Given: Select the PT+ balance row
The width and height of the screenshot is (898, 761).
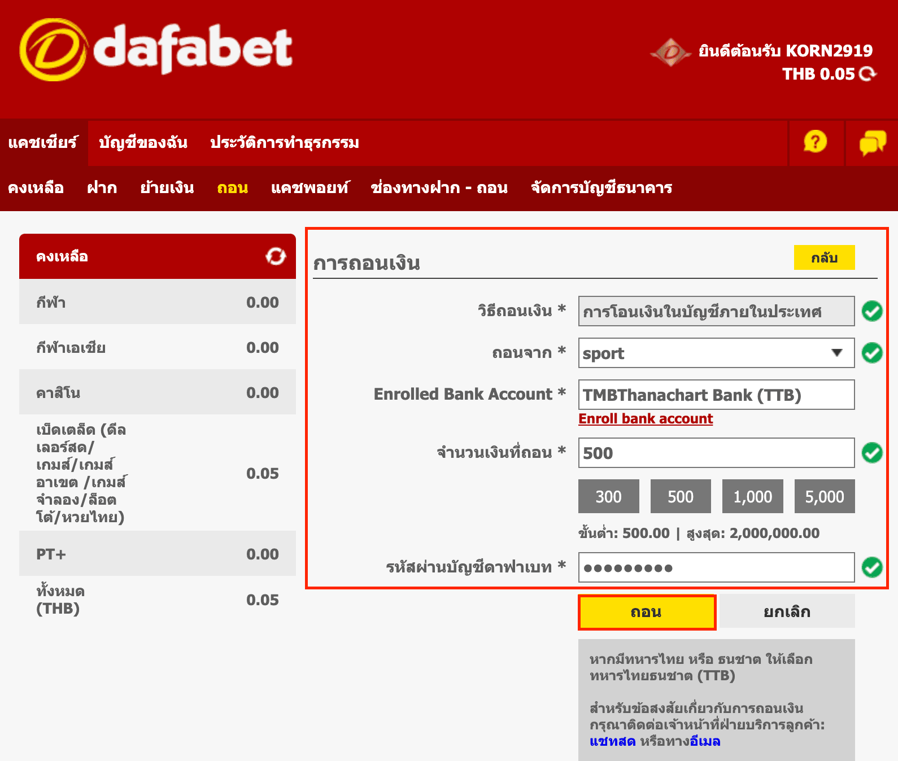Looking at the screenshot, I should (158, 554).
